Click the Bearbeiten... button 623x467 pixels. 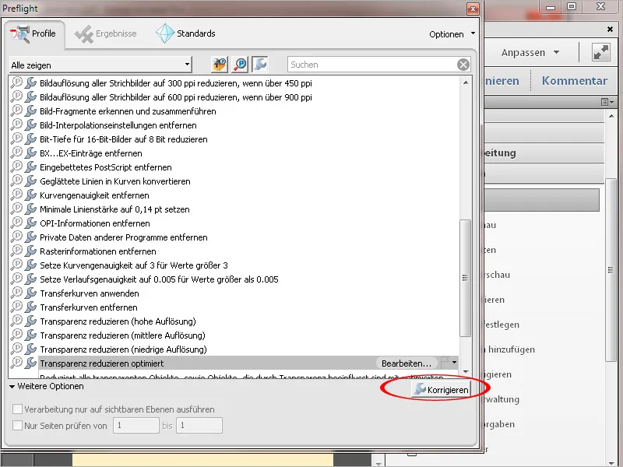[x=406, y=363]
